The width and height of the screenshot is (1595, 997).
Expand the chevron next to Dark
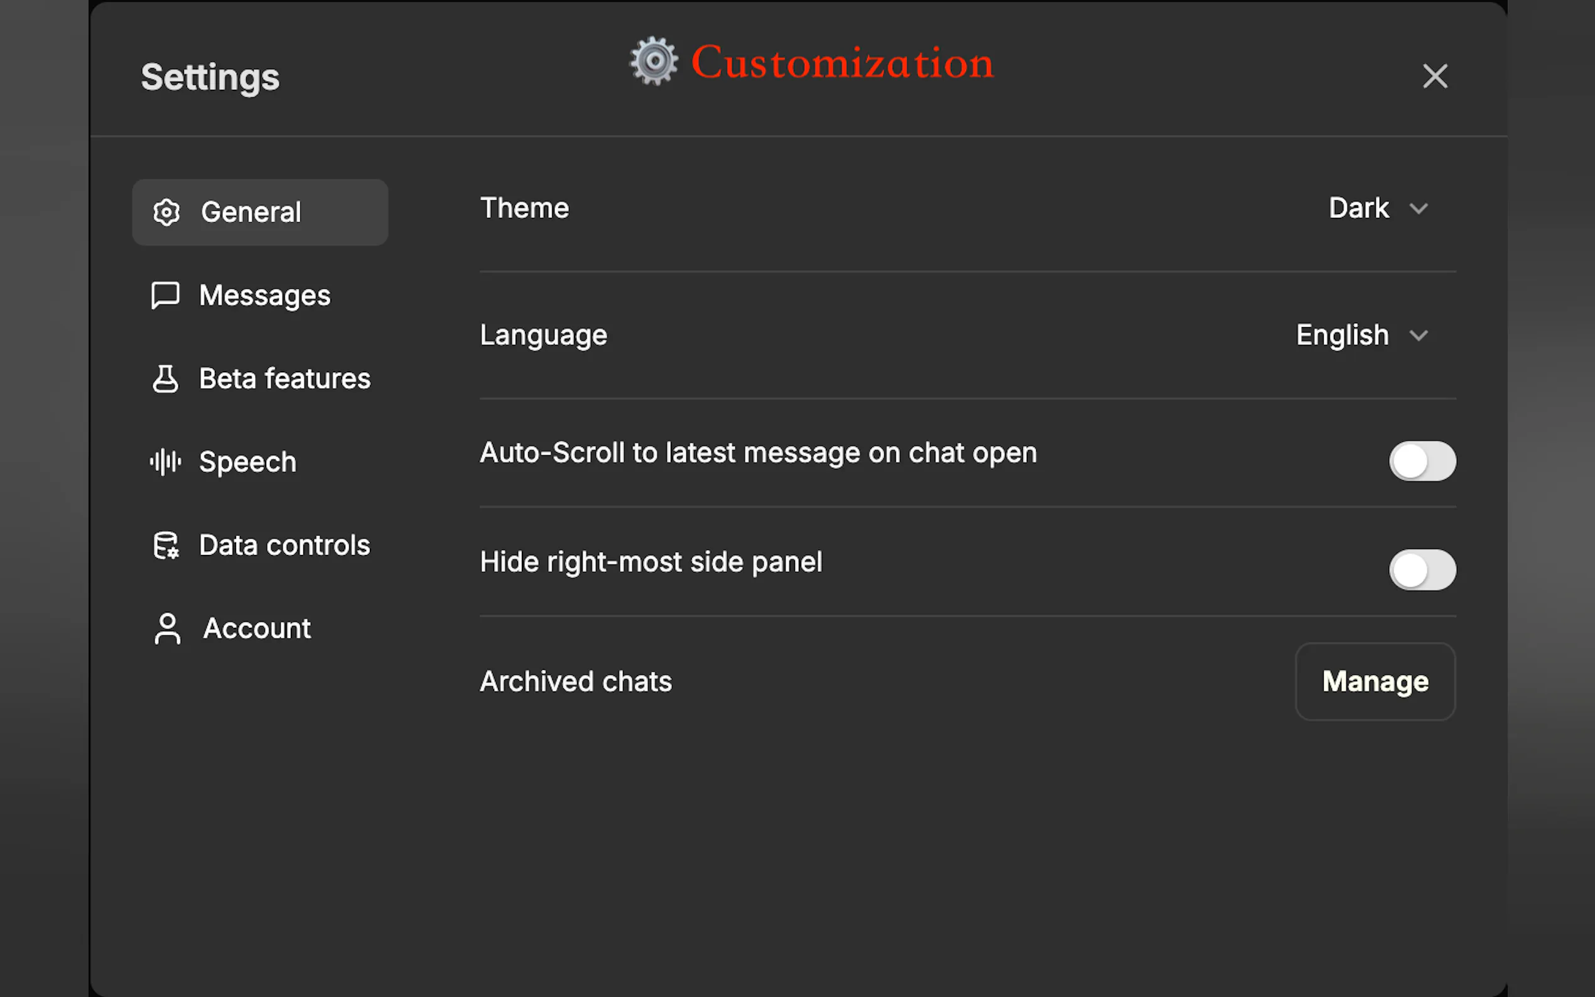[x=1419, y=209]
